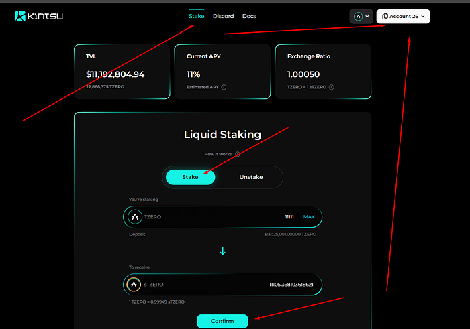The width and height of the screenshot is (470, 329).
Task: Expand the network selector dropdown
Action: tap(361, 17)
